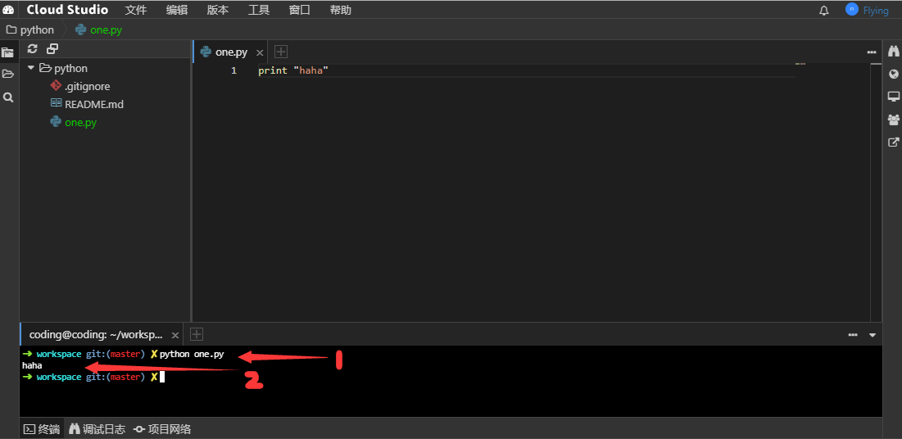Open the 编辑 menu
The image size is (902, 439).
point(177,10)
